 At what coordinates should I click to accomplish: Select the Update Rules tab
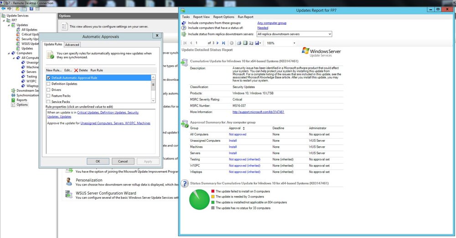[x=53, y=44]
